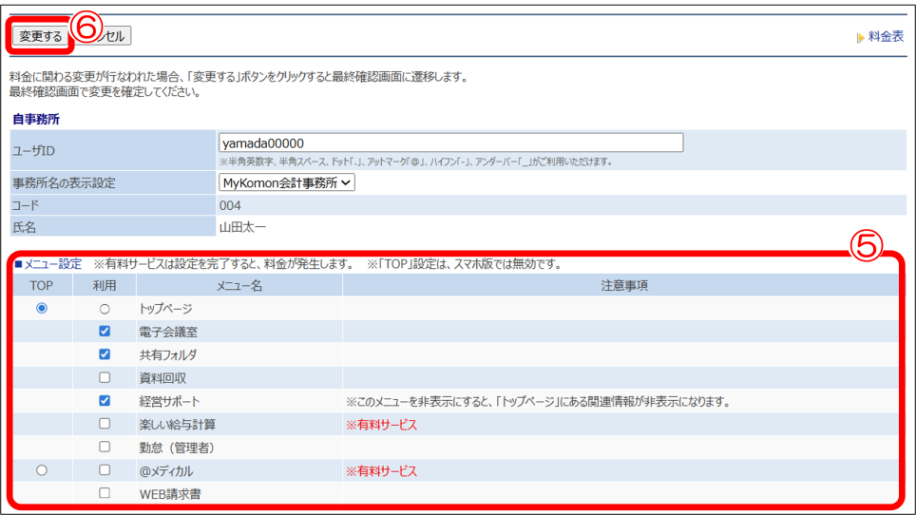Uncheck the 共有フォルダ checkbox
This screenshot has height=515, width=916.
(x=105, y=354)
